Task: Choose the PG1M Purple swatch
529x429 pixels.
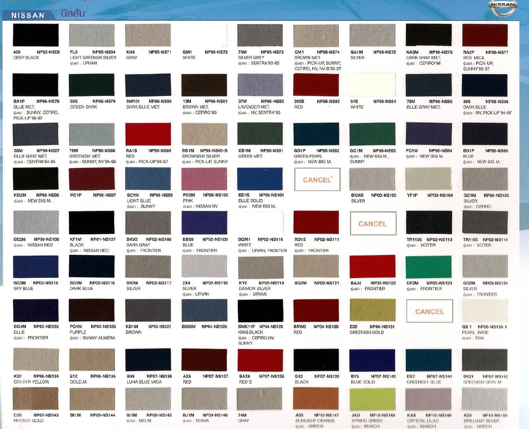Action: (x=92, y=310)
